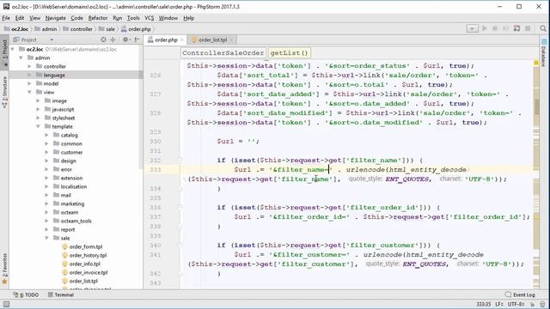Open the Terminal tool window

[61, 294]
